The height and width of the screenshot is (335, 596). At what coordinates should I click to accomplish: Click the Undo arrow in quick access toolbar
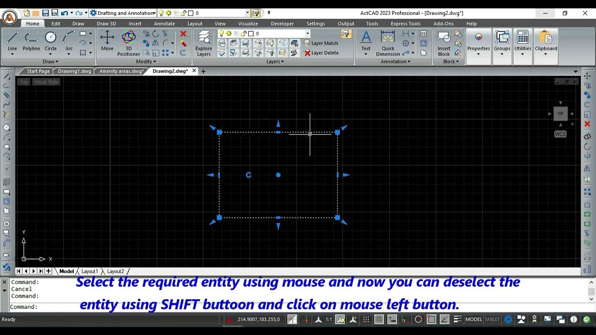(x=64, y=13)
